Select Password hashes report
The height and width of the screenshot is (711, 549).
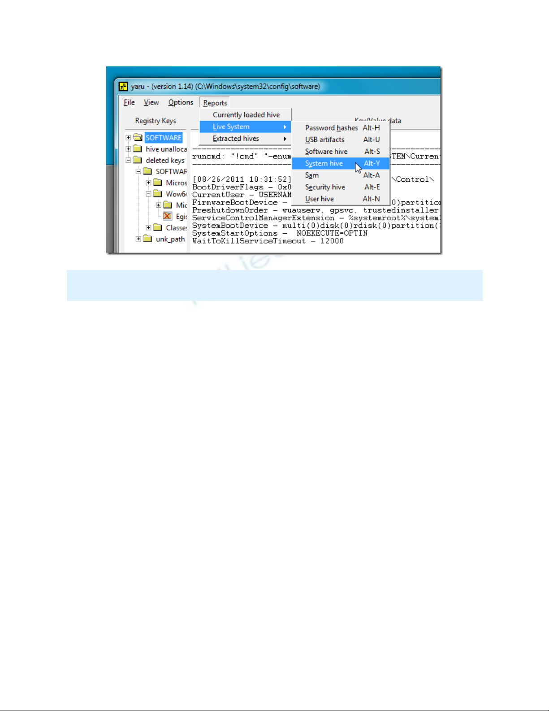point(331,128)
